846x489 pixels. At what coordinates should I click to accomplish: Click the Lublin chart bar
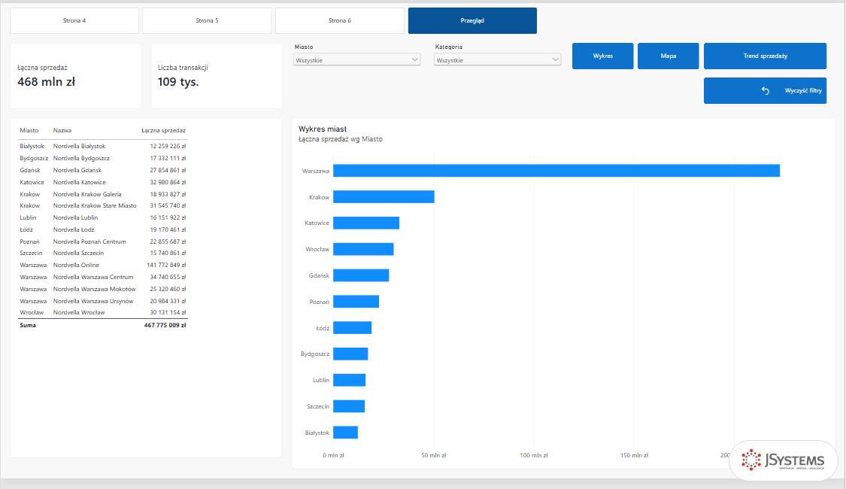click(x=350, y=380)
